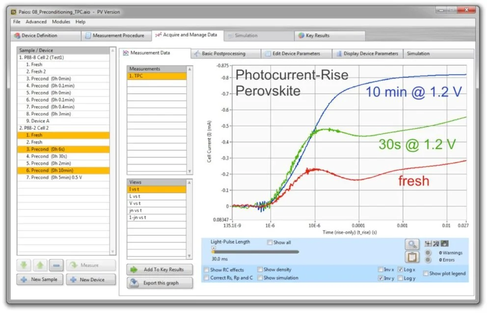Open the Modules menu
The image size is (491, 313).
click(61, 22)
